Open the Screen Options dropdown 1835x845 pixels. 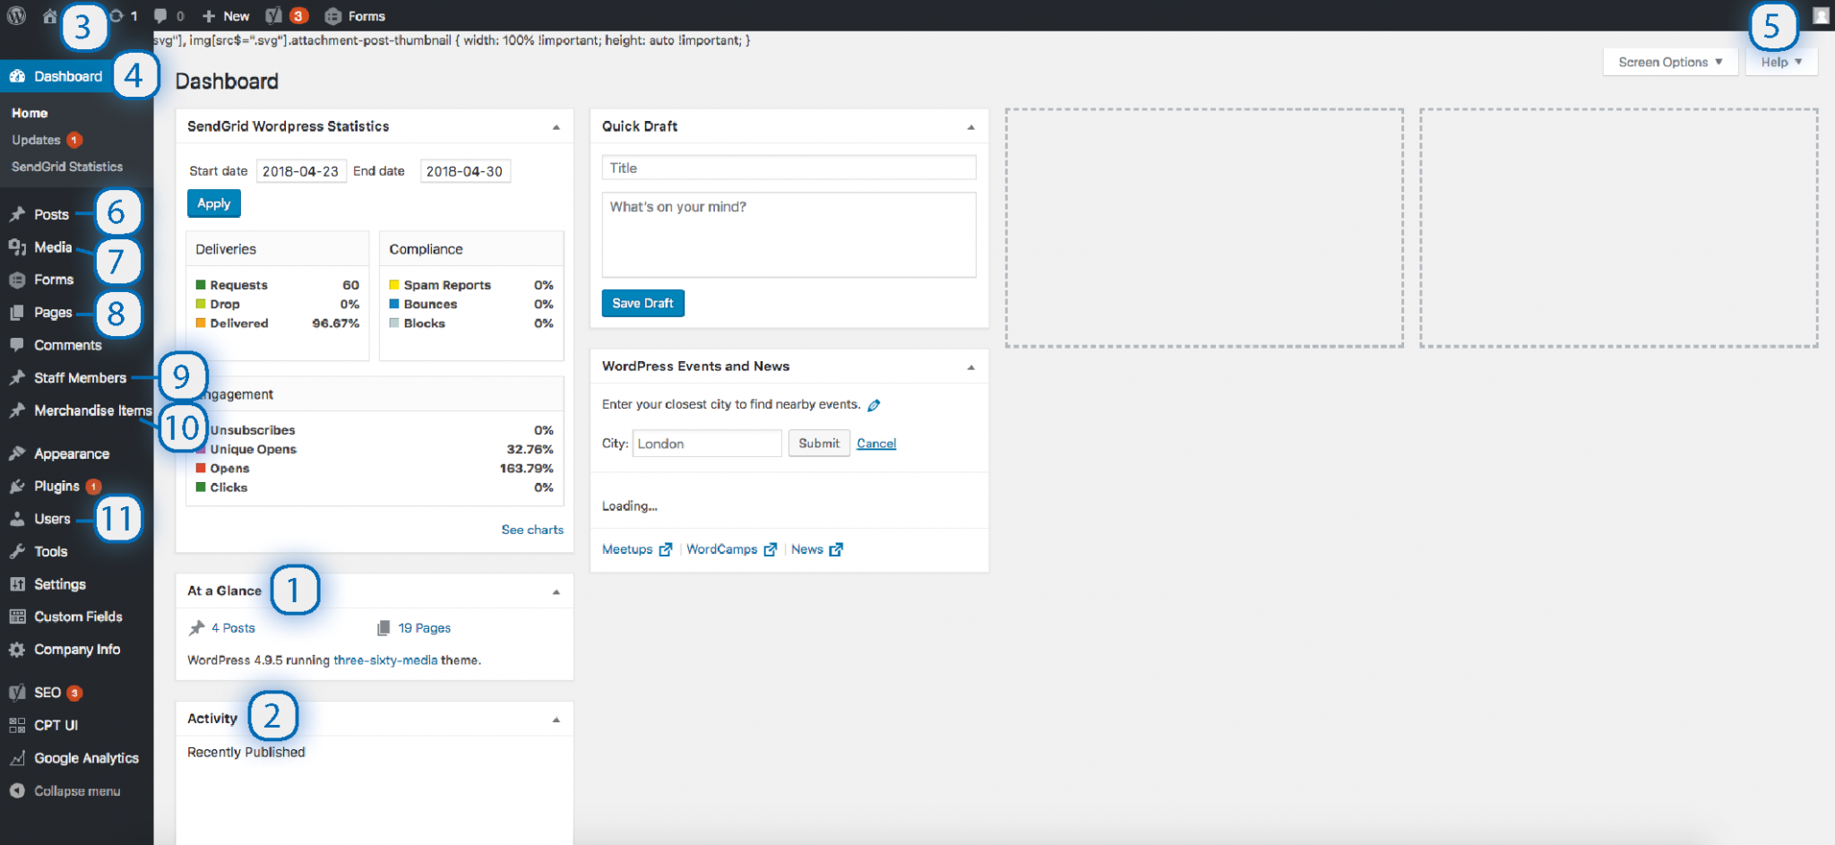tap(1670, 62)
